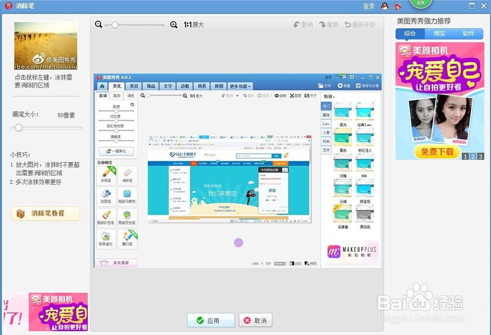Click the 美图秀秀 app icon in title bar
This screenshot has height=335, width=491.
point(8,5)
